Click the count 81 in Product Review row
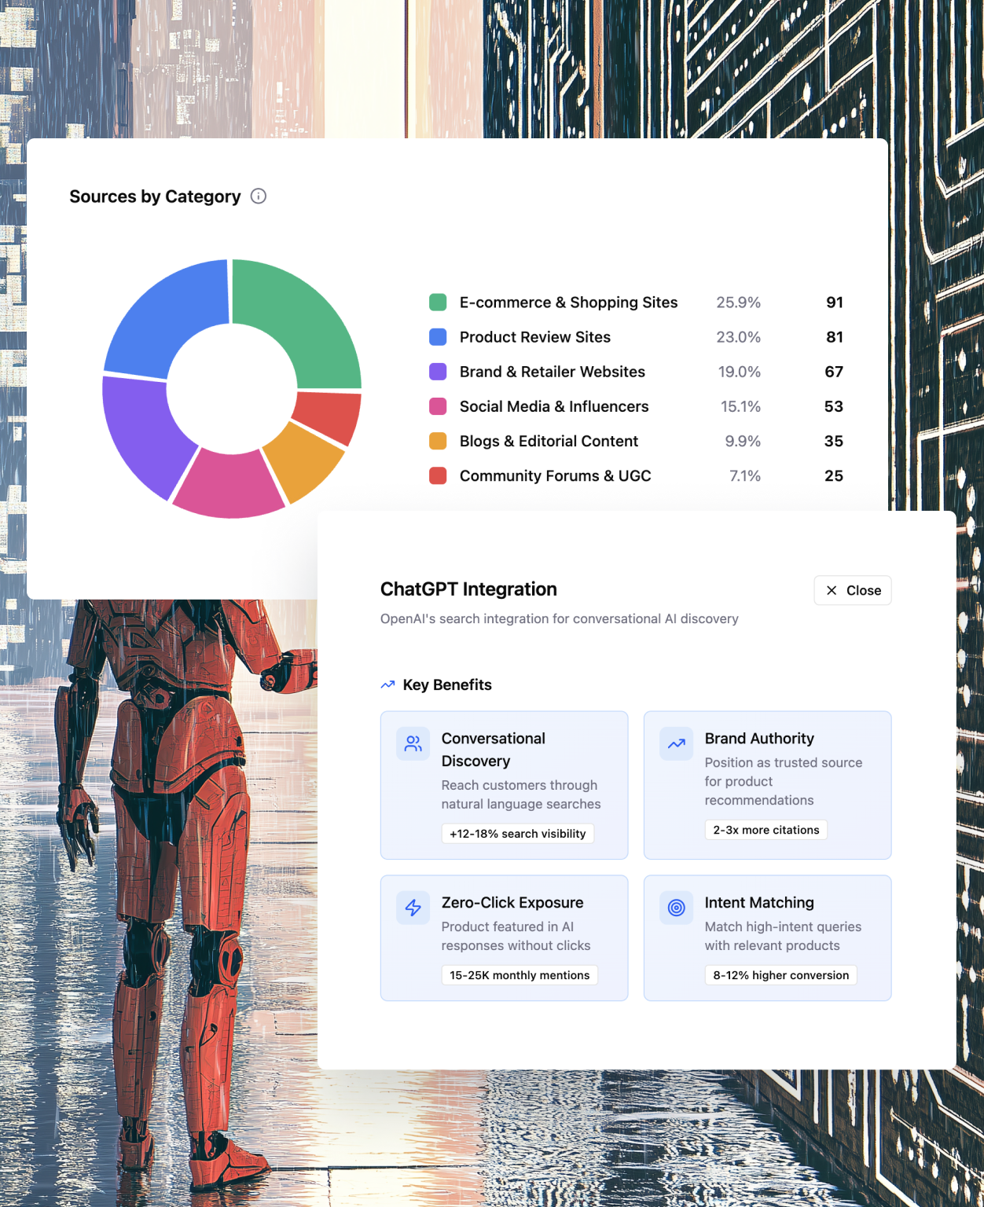Image resolution: width=984 pixels, height=1207 pixels. tap(835, 337)
